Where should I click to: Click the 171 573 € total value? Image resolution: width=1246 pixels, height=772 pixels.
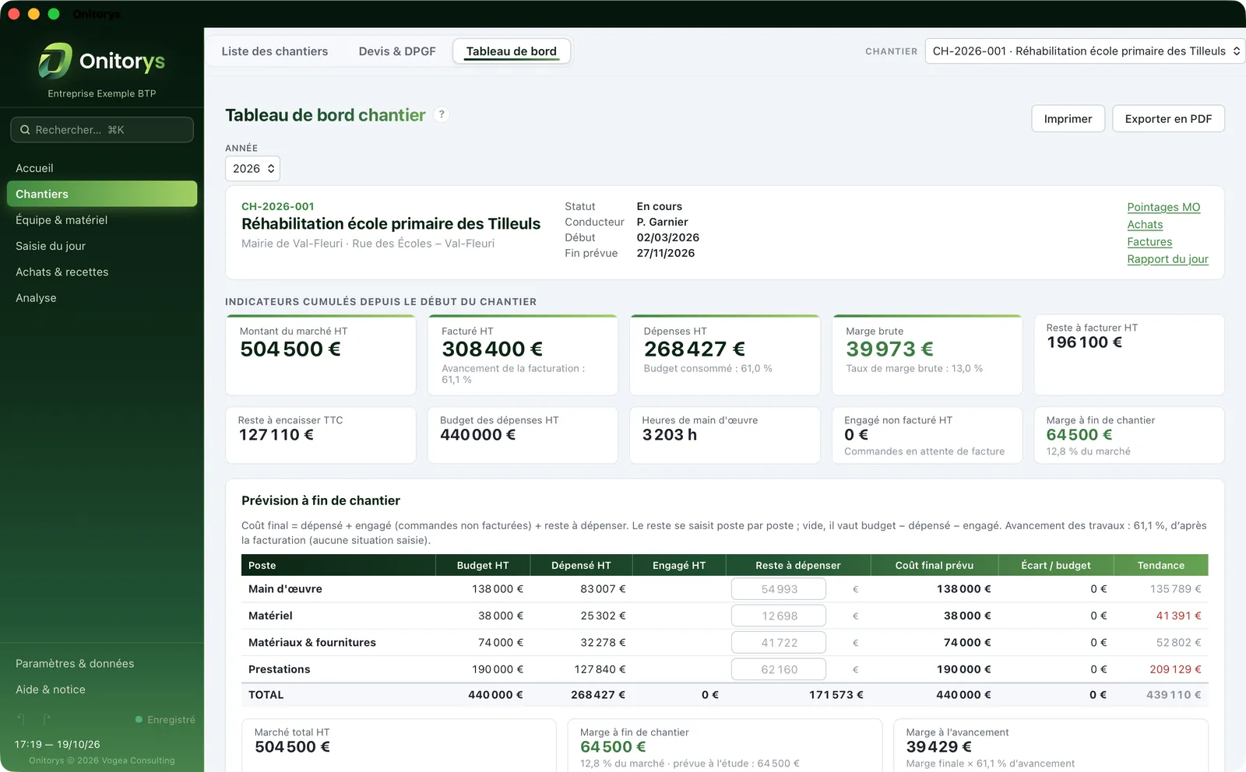(836, 695)
